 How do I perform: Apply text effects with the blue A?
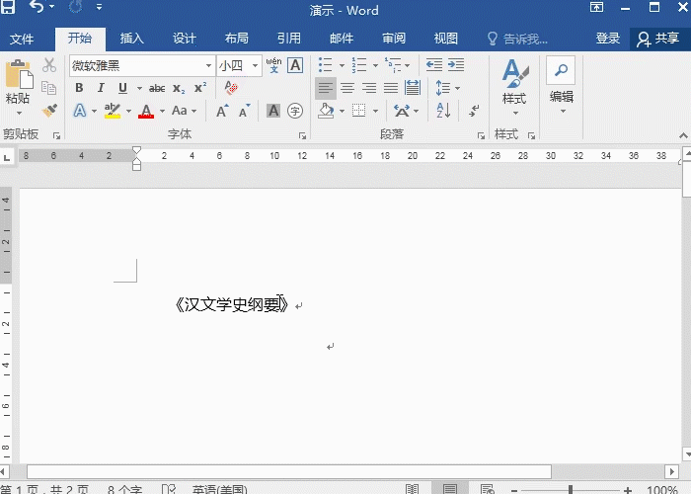[80, 111]
